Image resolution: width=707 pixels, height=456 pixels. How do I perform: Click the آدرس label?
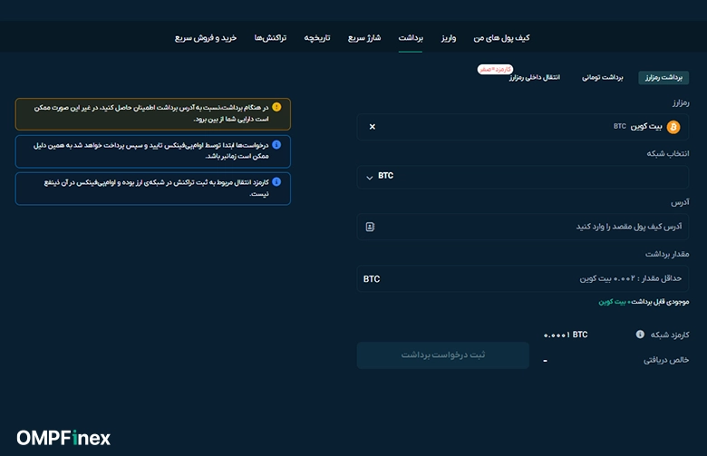pos(680,202)
